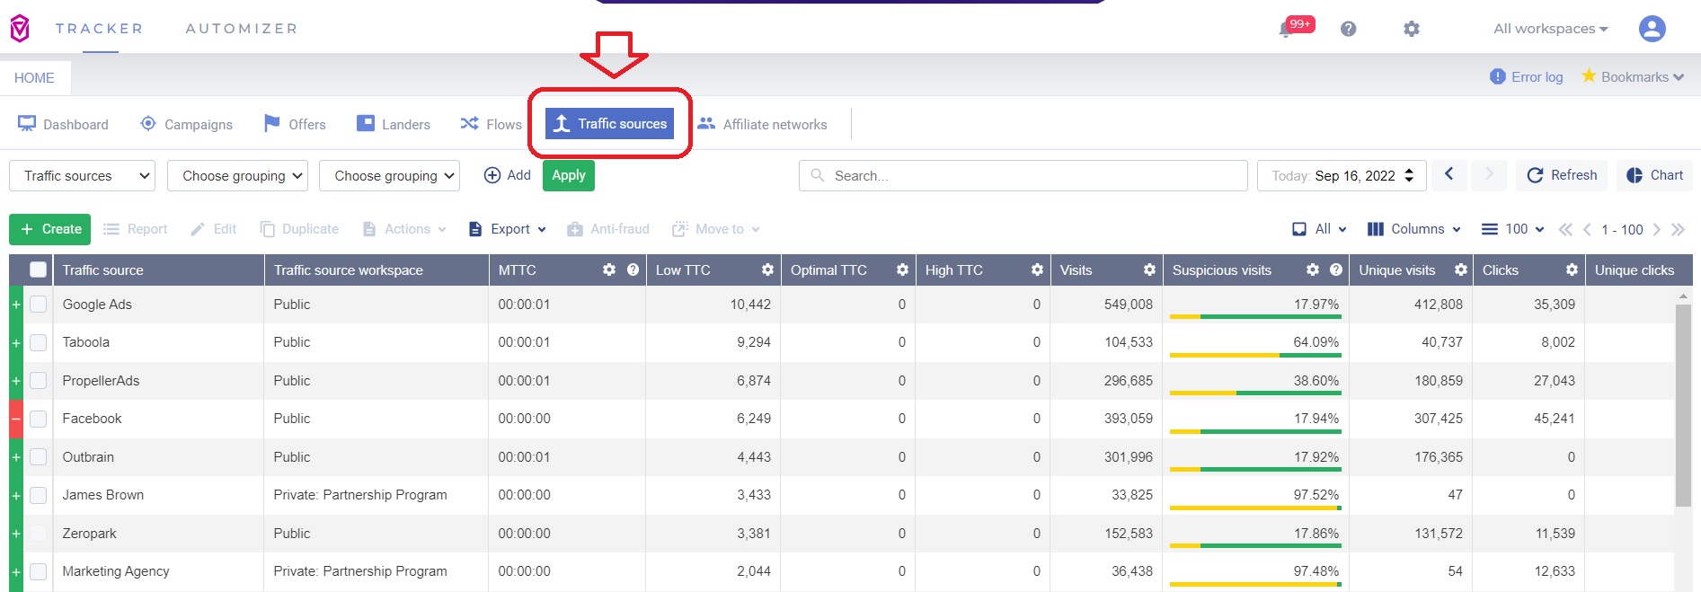
Task: Click the gear icon in Clicks header
Action: click(1572, 269)
